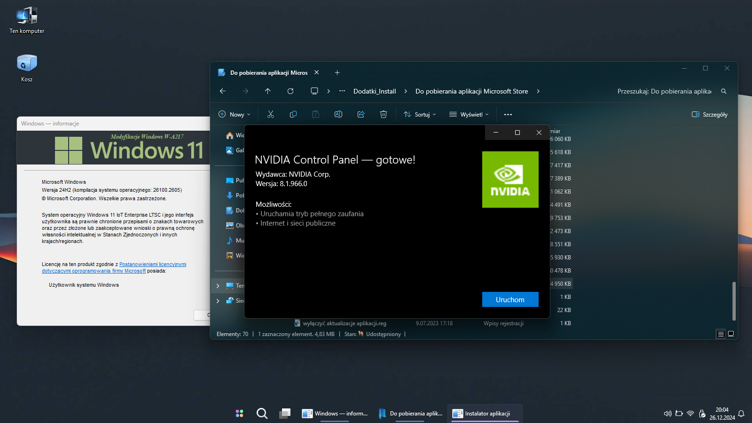Viewport: 752px width, 423px height.
Task: Select Dodatki_Install in the breadcrumb path
Action: pyautogui.click(x=375, y=91)
